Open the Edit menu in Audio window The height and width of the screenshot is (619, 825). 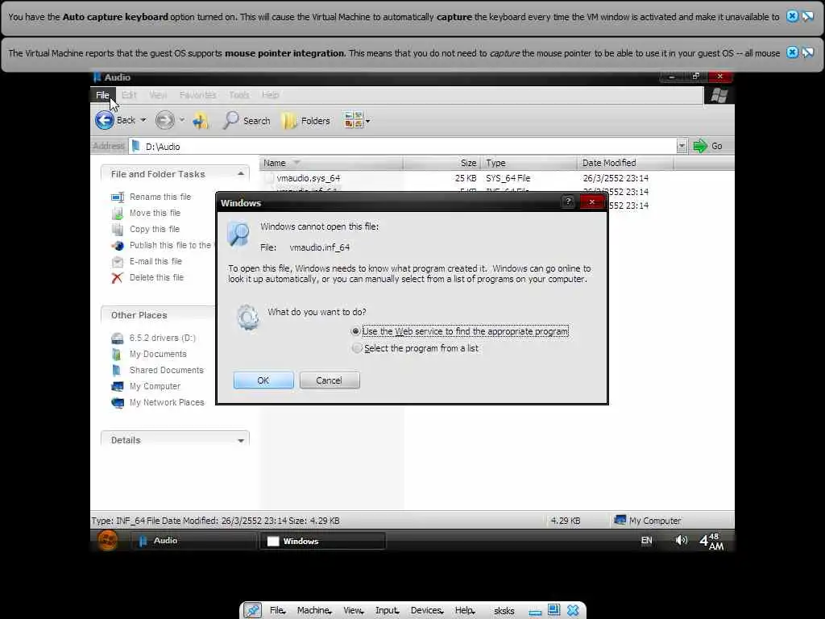pyautogui.click(x=129, y=95)
